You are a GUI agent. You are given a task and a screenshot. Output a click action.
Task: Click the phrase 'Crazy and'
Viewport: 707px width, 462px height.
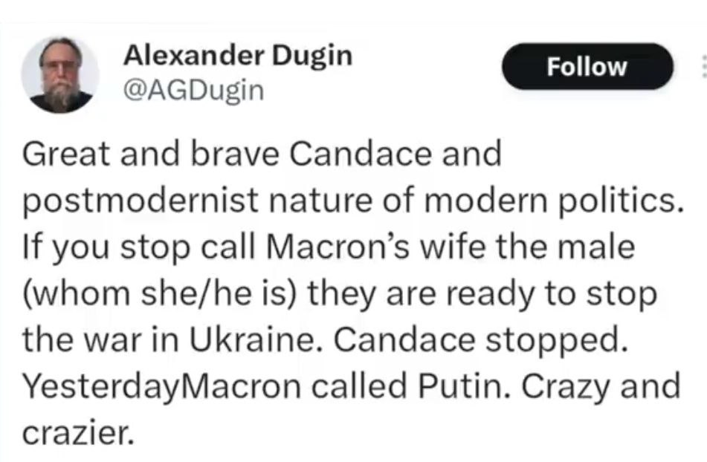pos(601,387)
